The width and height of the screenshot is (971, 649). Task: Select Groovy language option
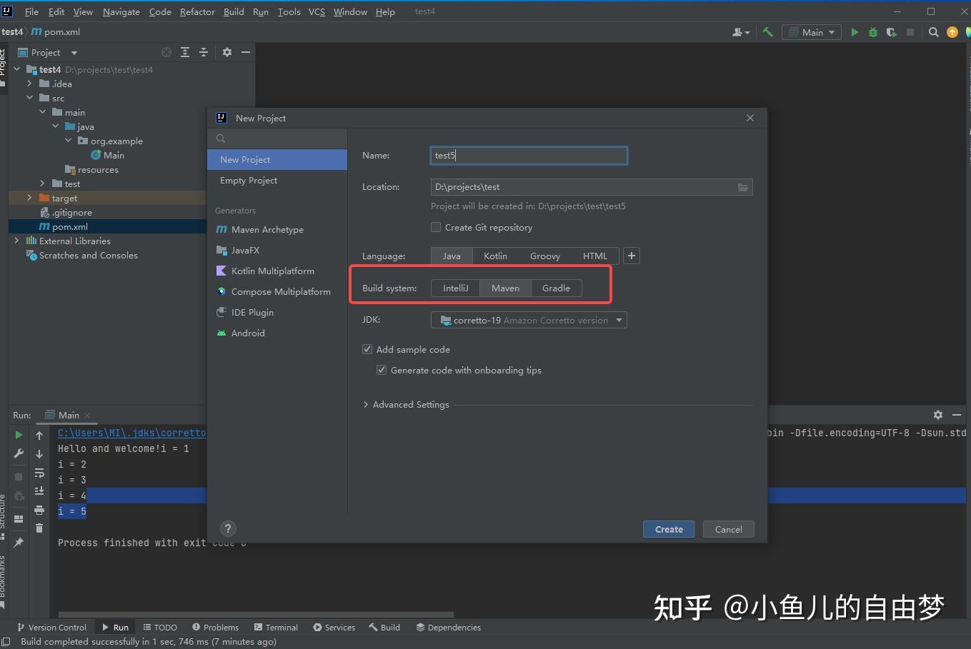tap(545, 256)
